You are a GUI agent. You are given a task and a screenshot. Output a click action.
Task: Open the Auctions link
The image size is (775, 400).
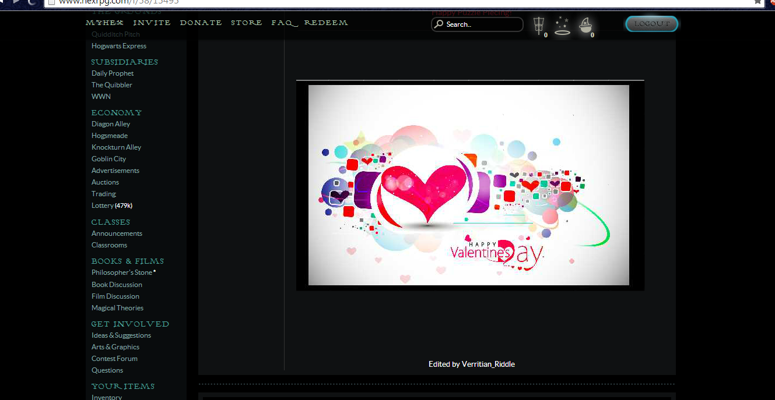(105, 182)
